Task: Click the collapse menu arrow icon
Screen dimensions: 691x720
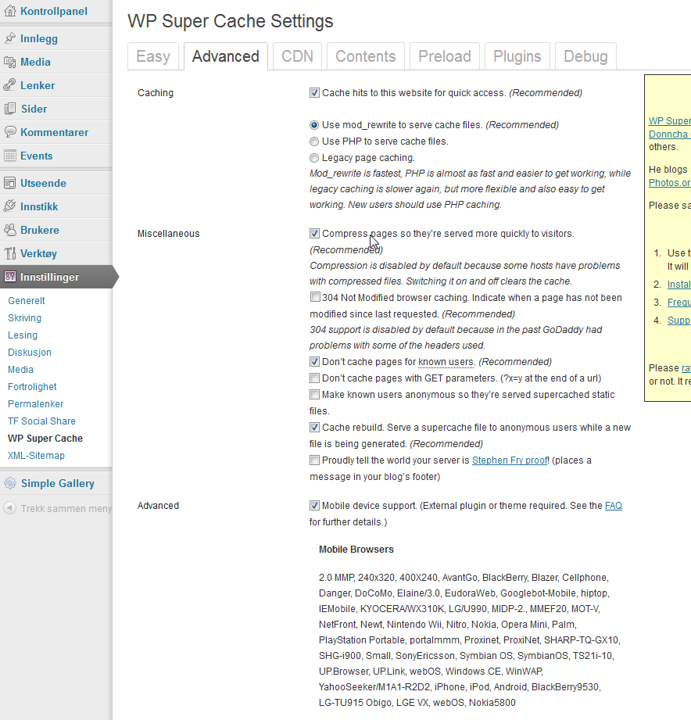Action: [9, 508]
